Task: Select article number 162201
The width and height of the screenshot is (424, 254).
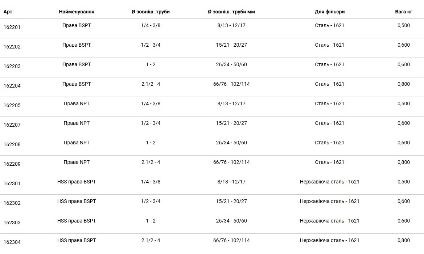Action: (12, 27)
